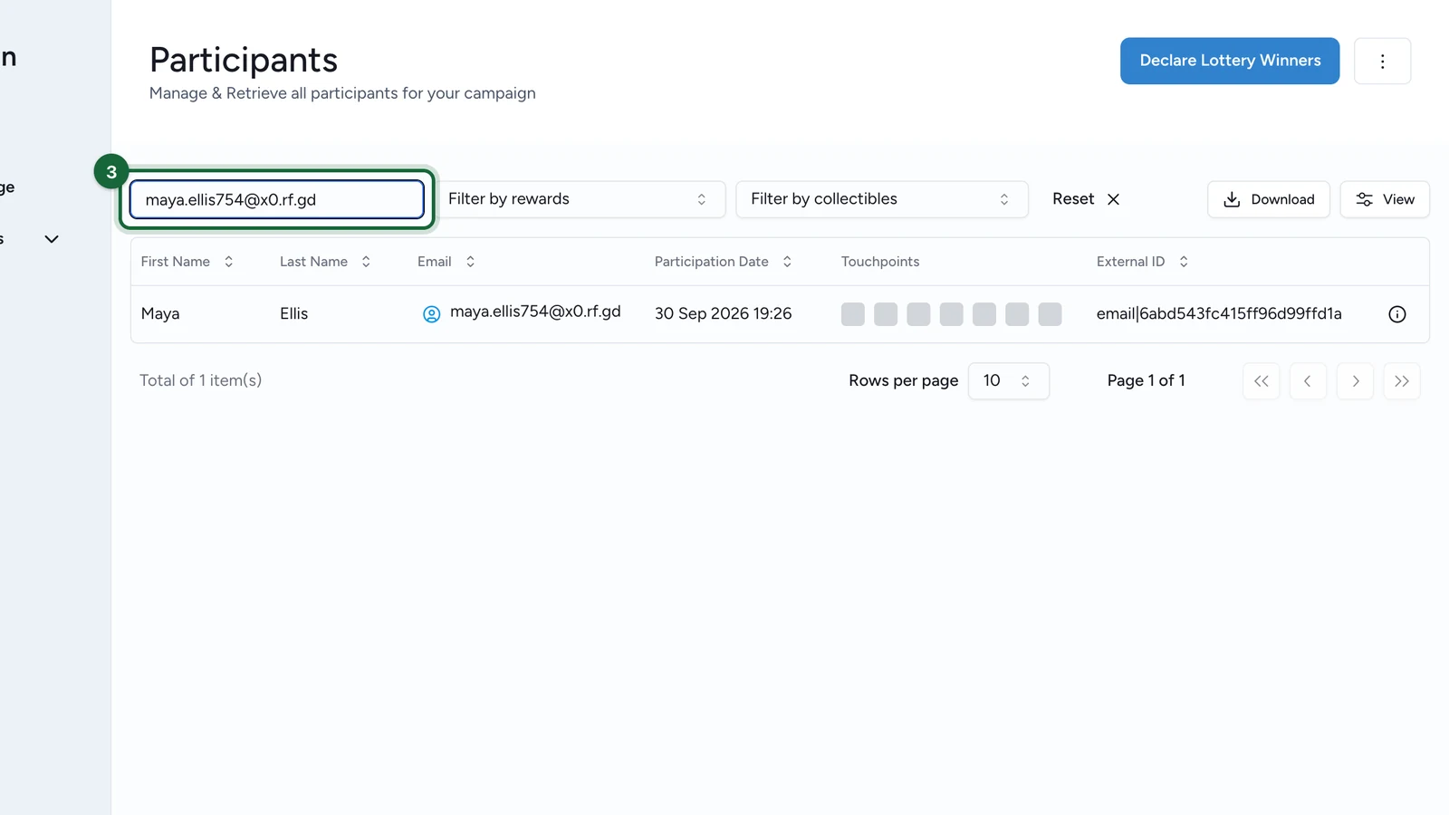Sort by External ID column arrows
Image resolution: width=1449 pixels, height=815 pixels.
click(x=1184, y=262)
